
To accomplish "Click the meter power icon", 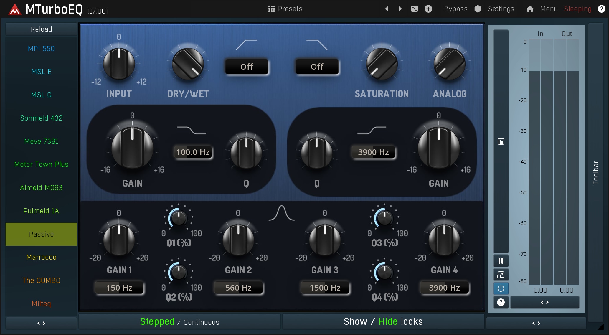I will click(x=501, y=288).
